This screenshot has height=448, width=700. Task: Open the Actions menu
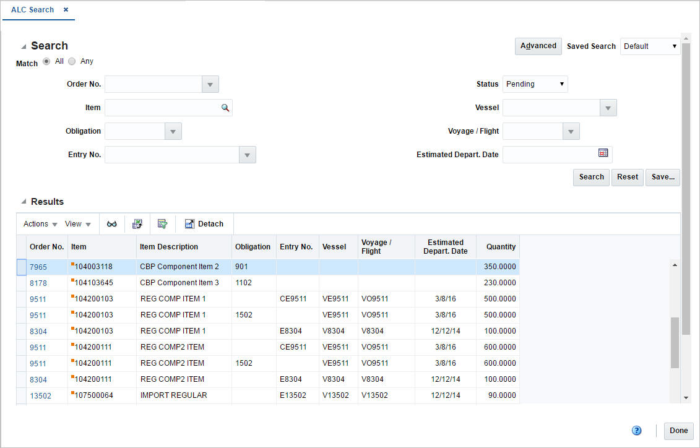pyautogui.click(x=39, y=223)
